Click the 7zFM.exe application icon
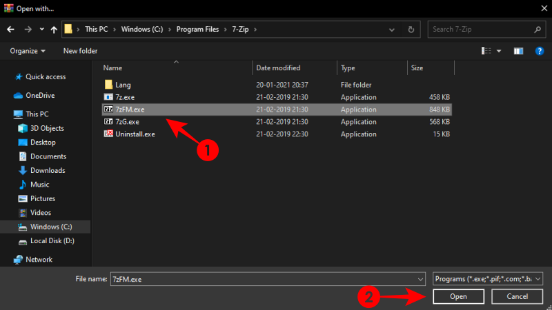552x310 pixels. (x=108, y=109)
